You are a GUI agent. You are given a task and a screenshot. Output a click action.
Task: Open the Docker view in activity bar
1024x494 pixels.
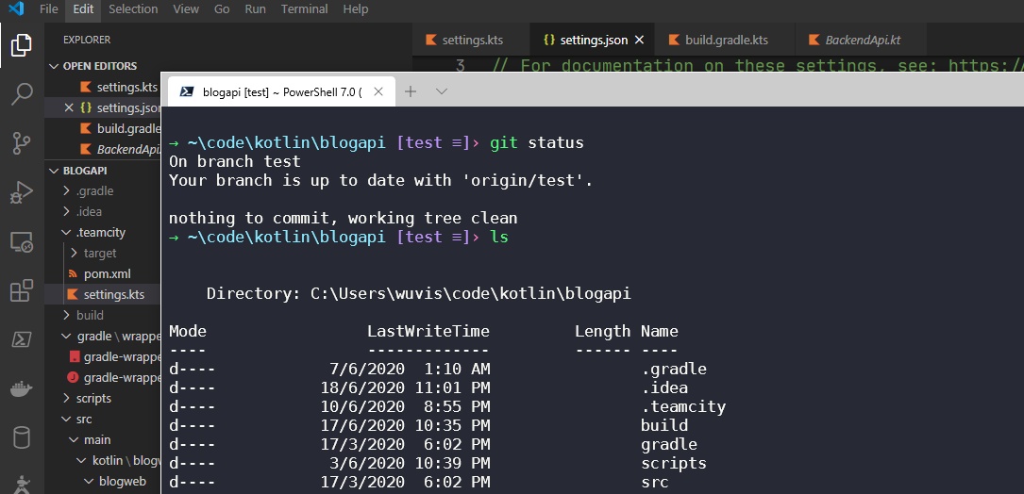coord(21,389)
